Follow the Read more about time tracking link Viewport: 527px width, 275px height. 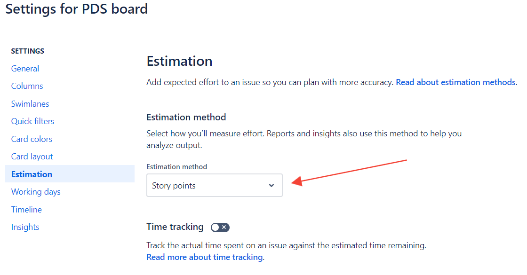[x=205, y=257]
